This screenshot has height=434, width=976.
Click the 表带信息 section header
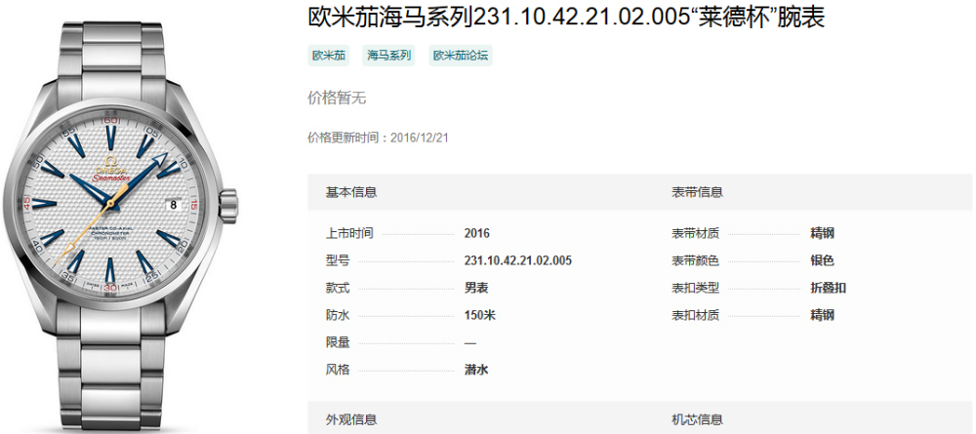coord(697,192)
